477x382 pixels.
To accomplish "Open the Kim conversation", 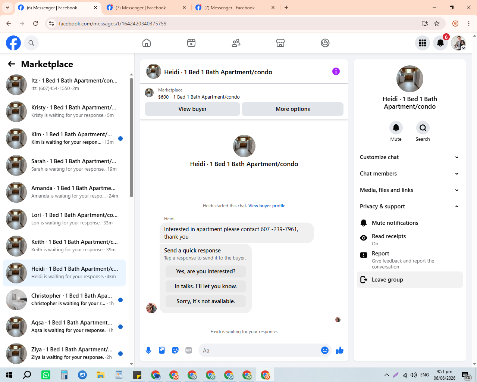I will 64,139.
